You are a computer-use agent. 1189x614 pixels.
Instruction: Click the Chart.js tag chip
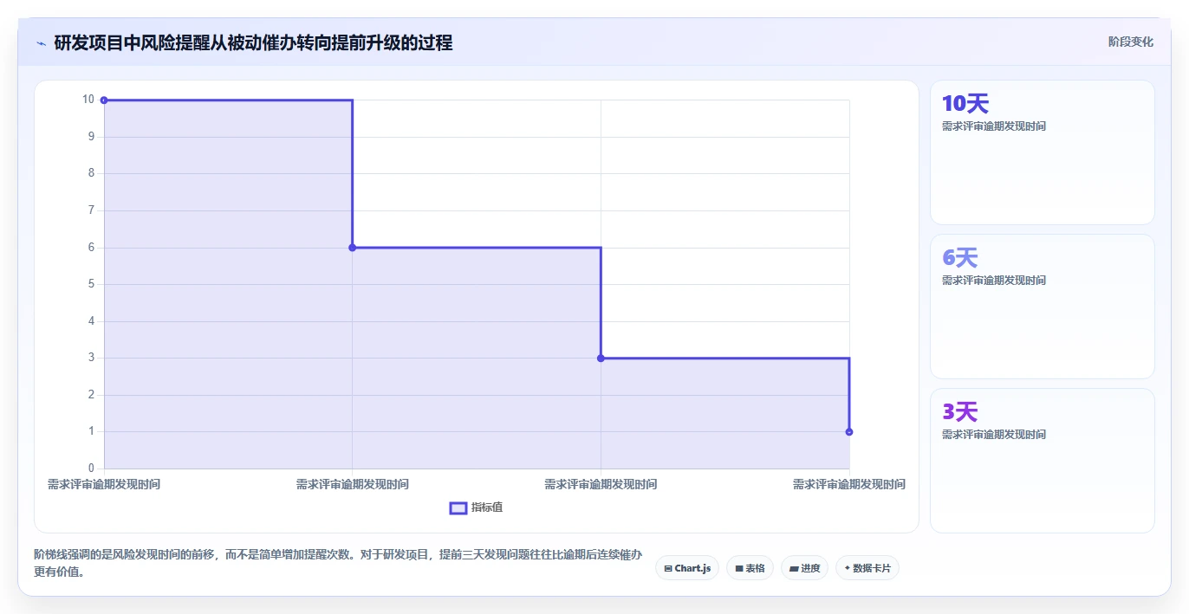click(687, 568)
